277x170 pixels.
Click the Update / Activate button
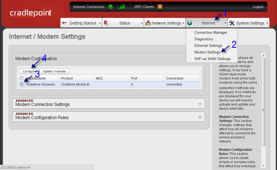pos(54,71)
